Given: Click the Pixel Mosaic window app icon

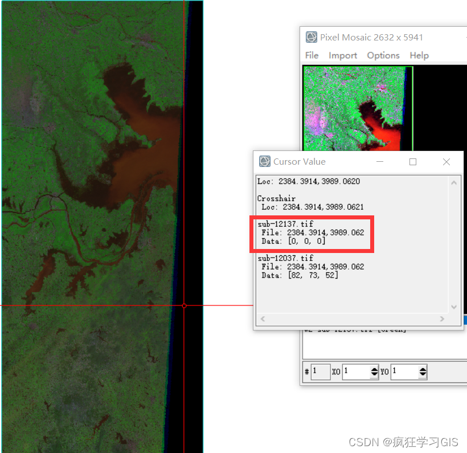Looking at the screenshot, I should tap(311, 37).
